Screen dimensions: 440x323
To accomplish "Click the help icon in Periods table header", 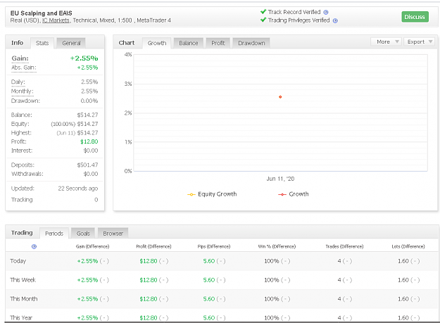I will [34, 247].
